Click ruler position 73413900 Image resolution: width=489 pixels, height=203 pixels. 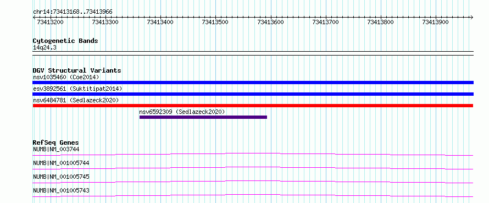point(435,22)
